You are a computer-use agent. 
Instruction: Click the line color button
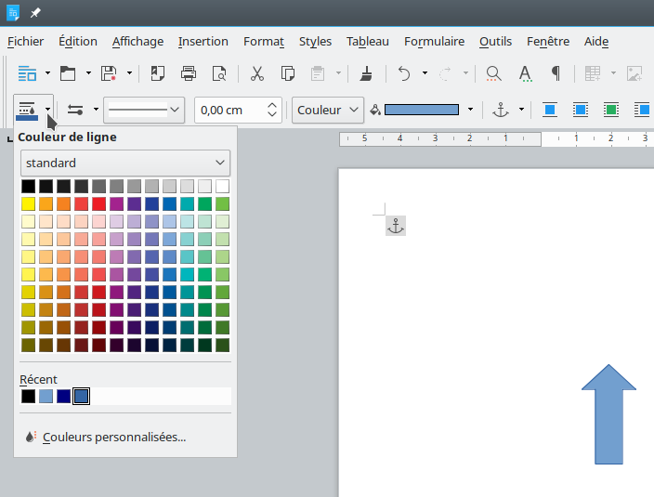point(27,110)
